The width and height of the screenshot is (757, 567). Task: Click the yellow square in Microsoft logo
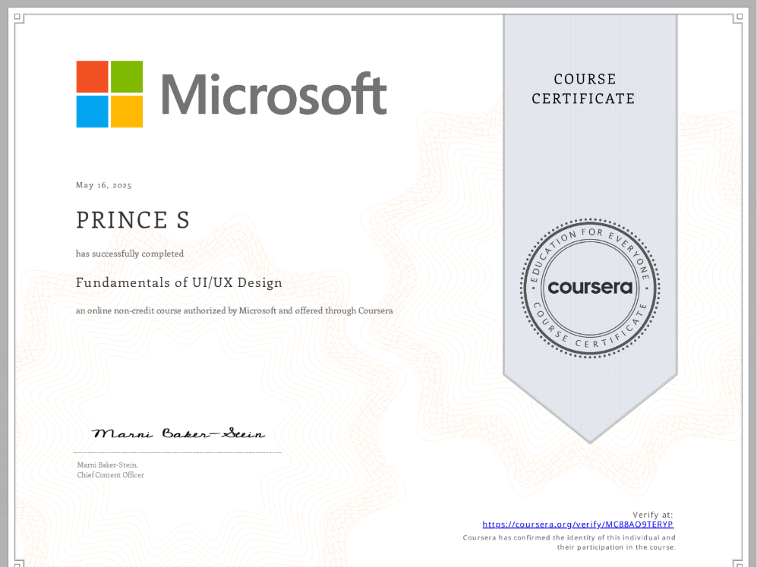click(127, 112)
